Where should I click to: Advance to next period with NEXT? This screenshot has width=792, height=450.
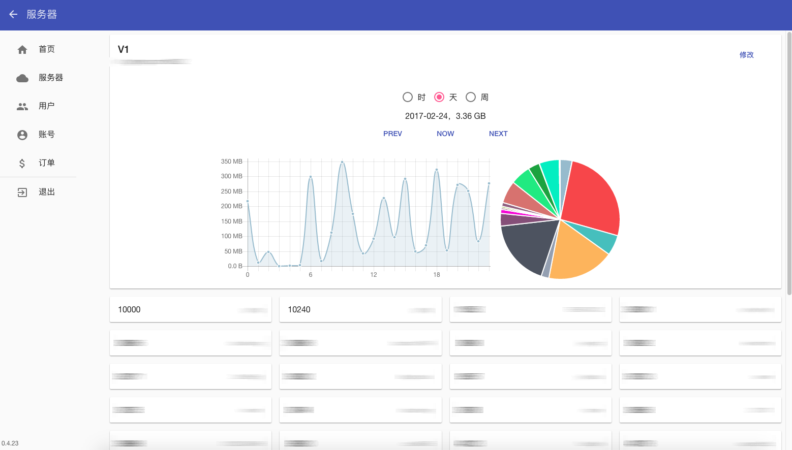tap(498, 134)
